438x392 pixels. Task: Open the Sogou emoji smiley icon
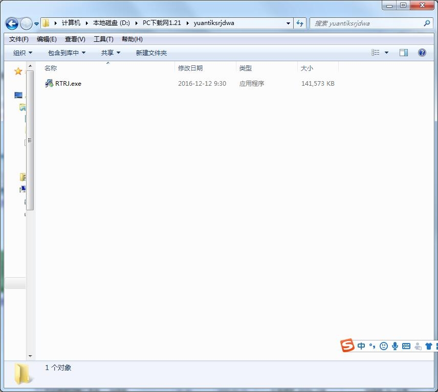pyautogui.click(x=384, y=346)
